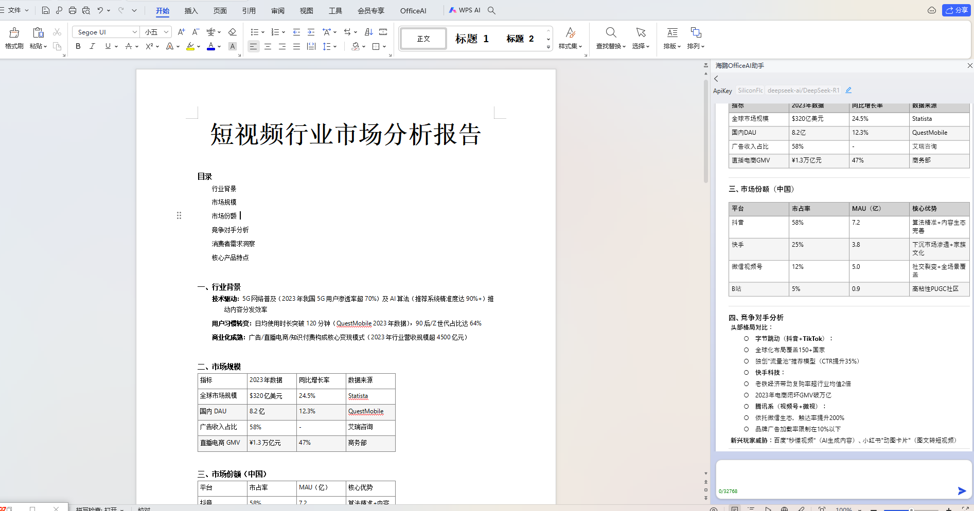Apply numbered list formatting
This screenshot has width=974, height=511.
point(275,32)
